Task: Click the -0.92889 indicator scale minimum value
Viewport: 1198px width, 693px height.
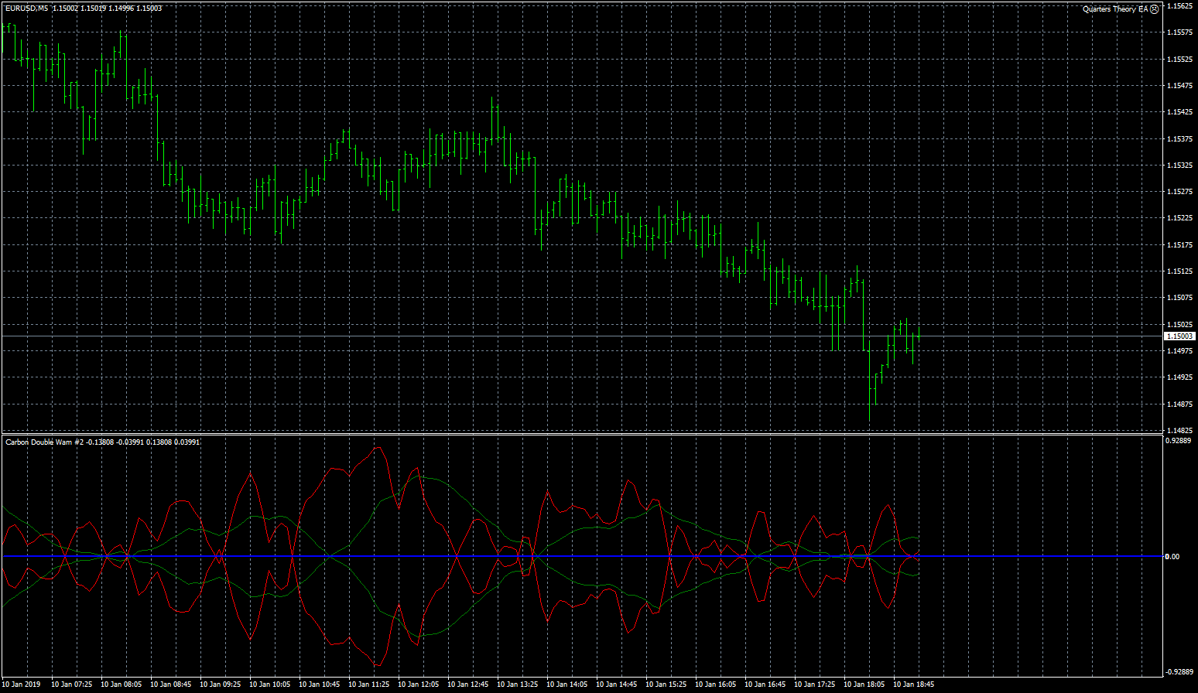Action: tap(1179, 672)
